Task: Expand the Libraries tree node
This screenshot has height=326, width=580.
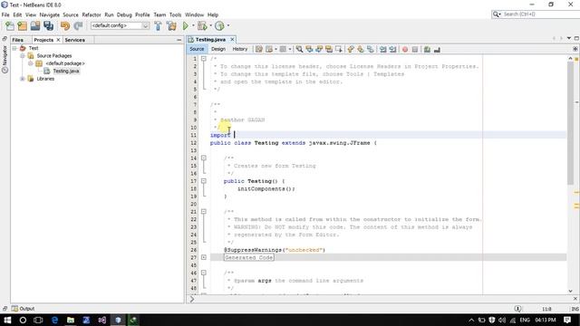Action: (22, 79)
